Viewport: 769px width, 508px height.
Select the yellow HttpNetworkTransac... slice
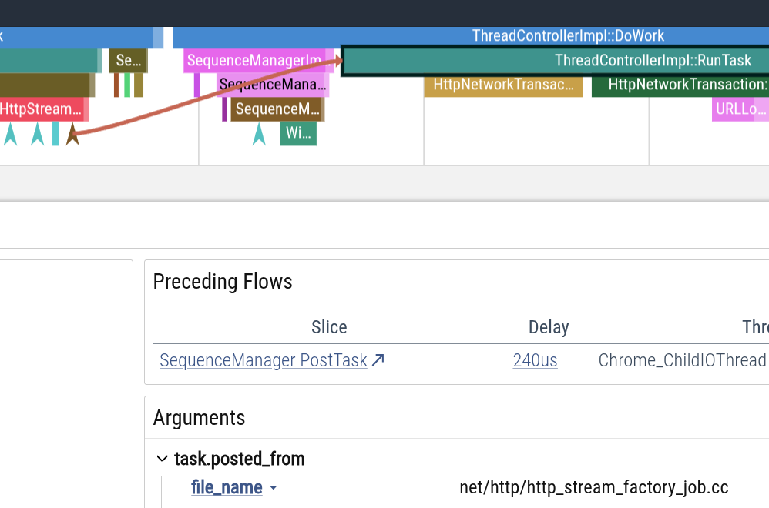[x=503, y=85]
